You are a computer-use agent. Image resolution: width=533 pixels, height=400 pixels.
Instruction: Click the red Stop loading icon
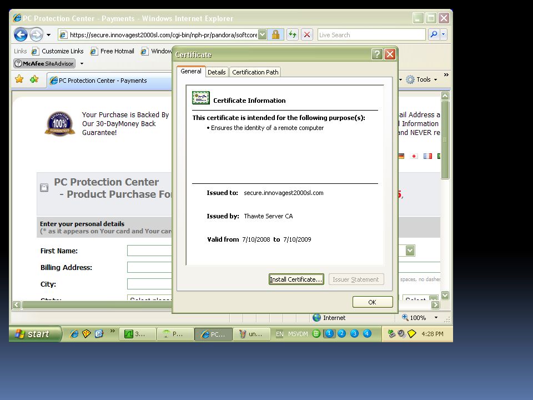pos(307,34)
